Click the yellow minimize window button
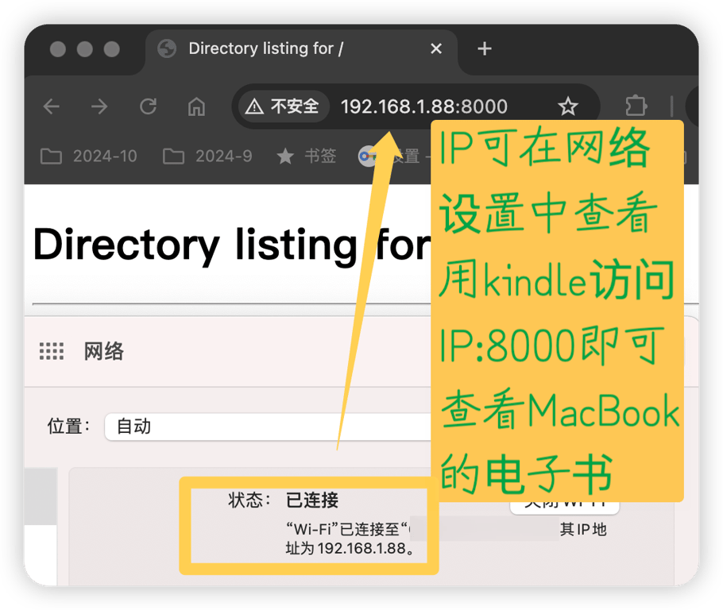723x610 pixels. pos(85,49)
